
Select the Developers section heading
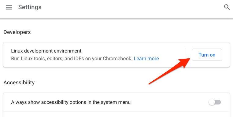point(17,32)
